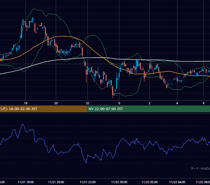Click the London 16:00-22:00 JST session bar
The image size is (210, 185).
[x=44, y=109]
